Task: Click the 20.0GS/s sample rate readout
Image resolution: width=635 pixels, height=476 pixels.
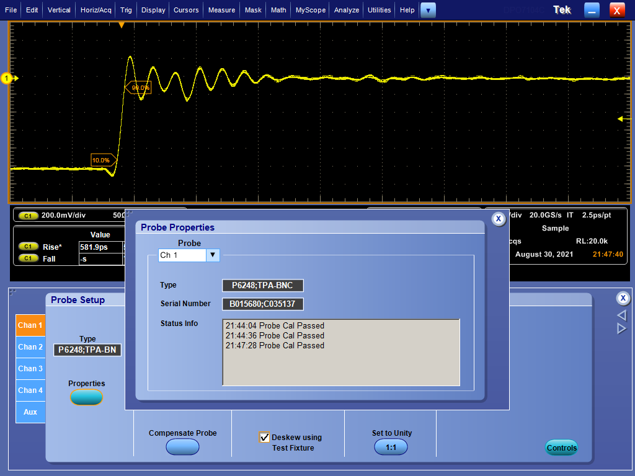Action: tap(545, 215)
